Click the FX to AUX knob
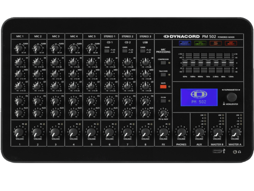Screen dimensions: 254x191 tap(163, 113)
